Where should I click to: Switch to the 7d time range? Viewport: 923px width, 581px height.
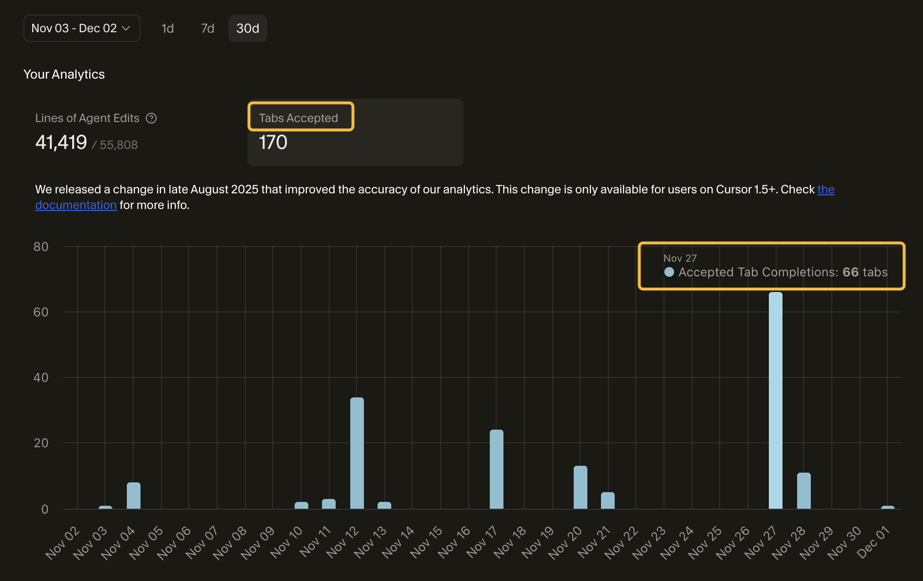[207, 28]
